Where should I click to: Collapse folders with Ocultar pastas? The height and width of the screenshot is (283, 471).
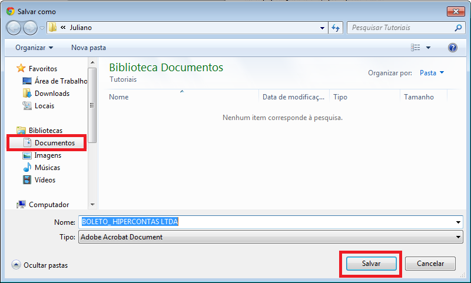(39, 265)
